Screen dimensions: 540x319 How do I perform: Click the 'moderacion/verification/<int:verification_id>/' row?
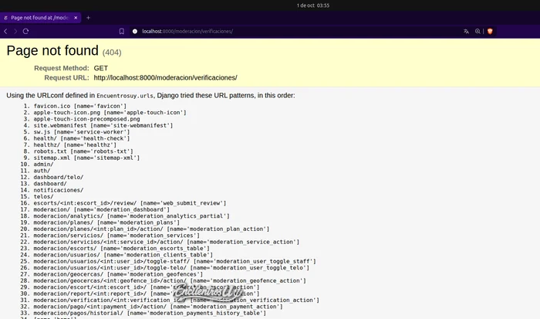tap(177, 300)
